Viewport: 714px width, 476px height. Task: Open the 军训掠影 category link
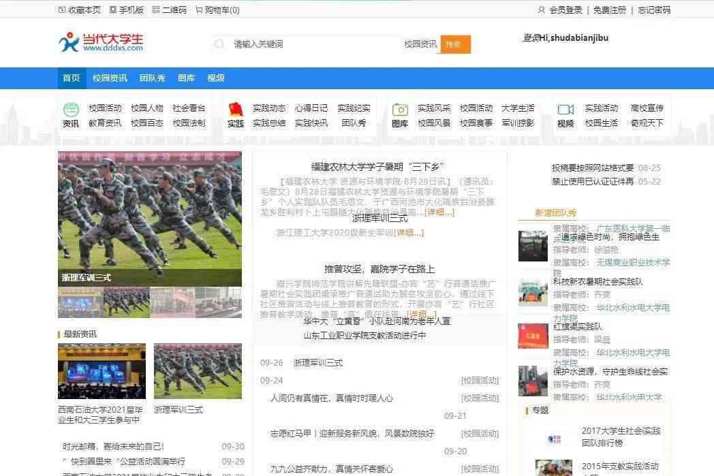click(518, 123)
